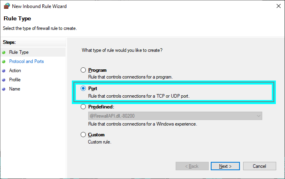
Task: Click the blue bullet beside Profile step
Action: coord(4,80)
